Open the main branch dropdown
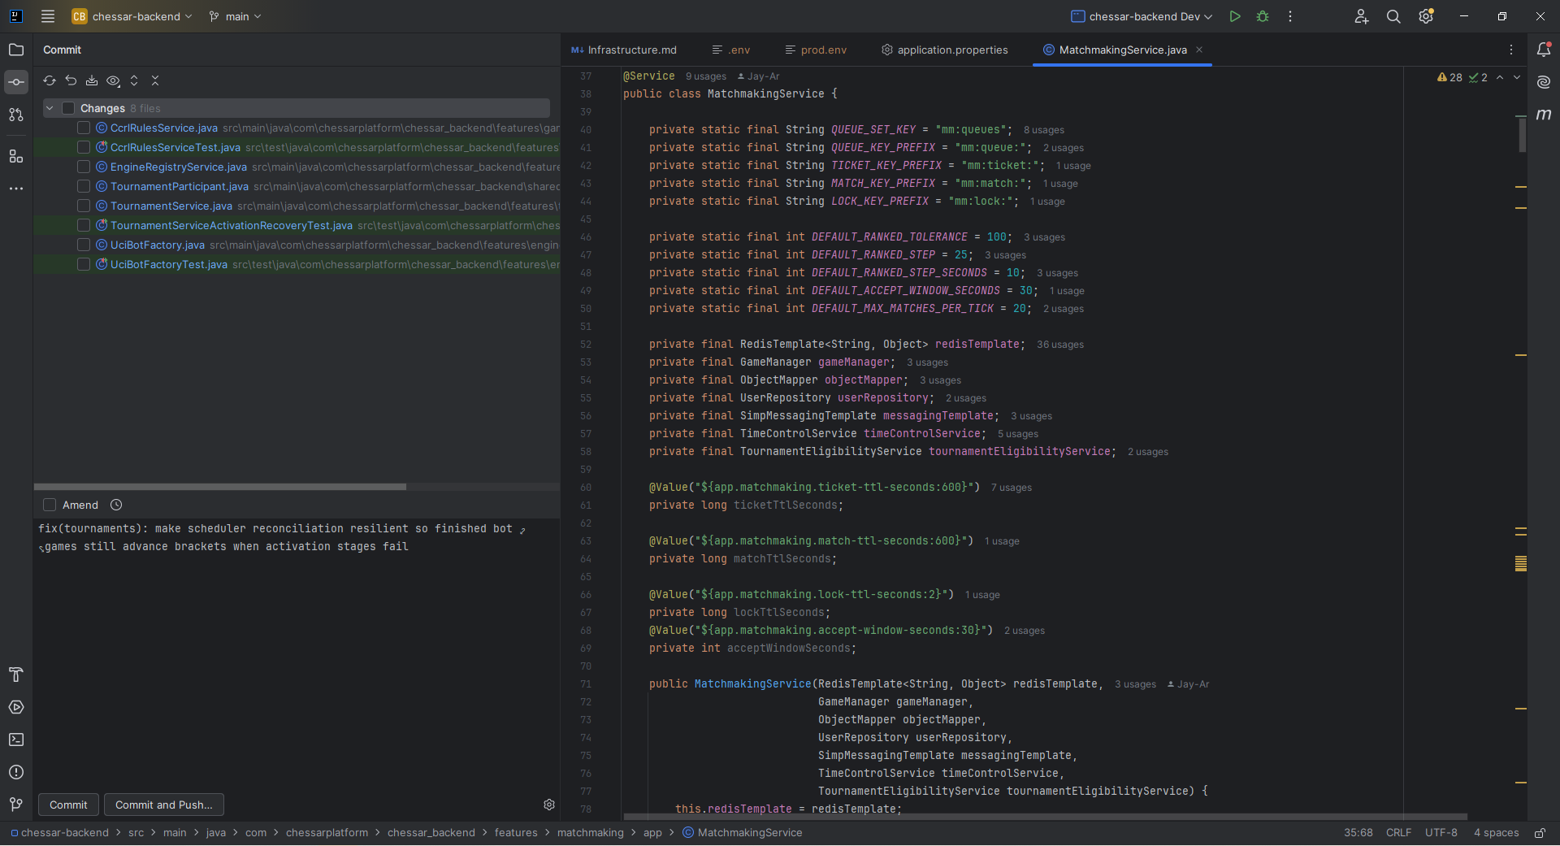This screenshot has height=846, width=1560. (235, 16)
